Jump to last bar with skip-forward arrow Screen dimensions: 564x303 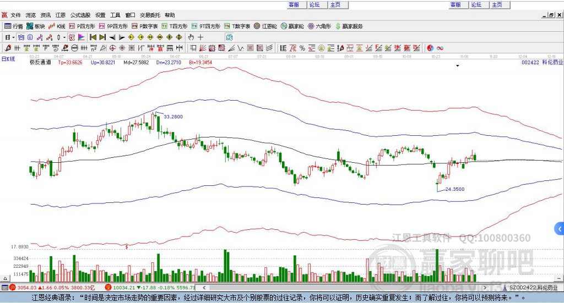(102, 37)
